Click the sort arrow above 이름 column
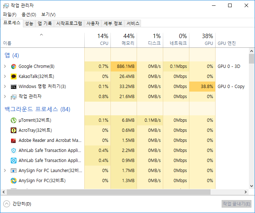 (x=42, y=34)
